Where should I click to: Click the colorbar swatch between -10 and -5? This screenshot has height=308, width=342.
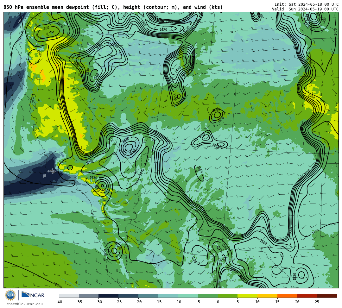click(188, 296)
